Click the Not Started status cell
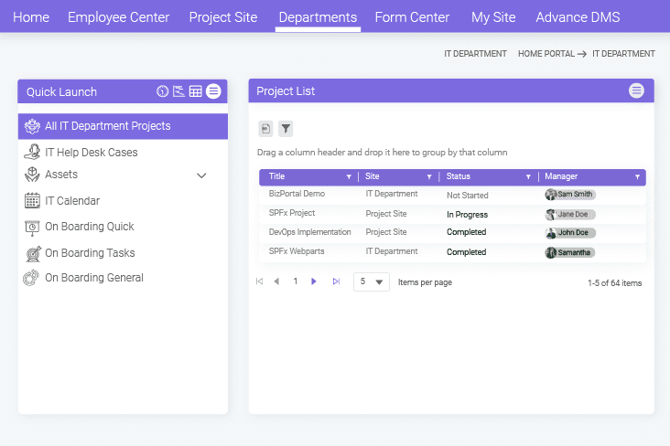This screenshot has height=446, width=670. point(468,196)
